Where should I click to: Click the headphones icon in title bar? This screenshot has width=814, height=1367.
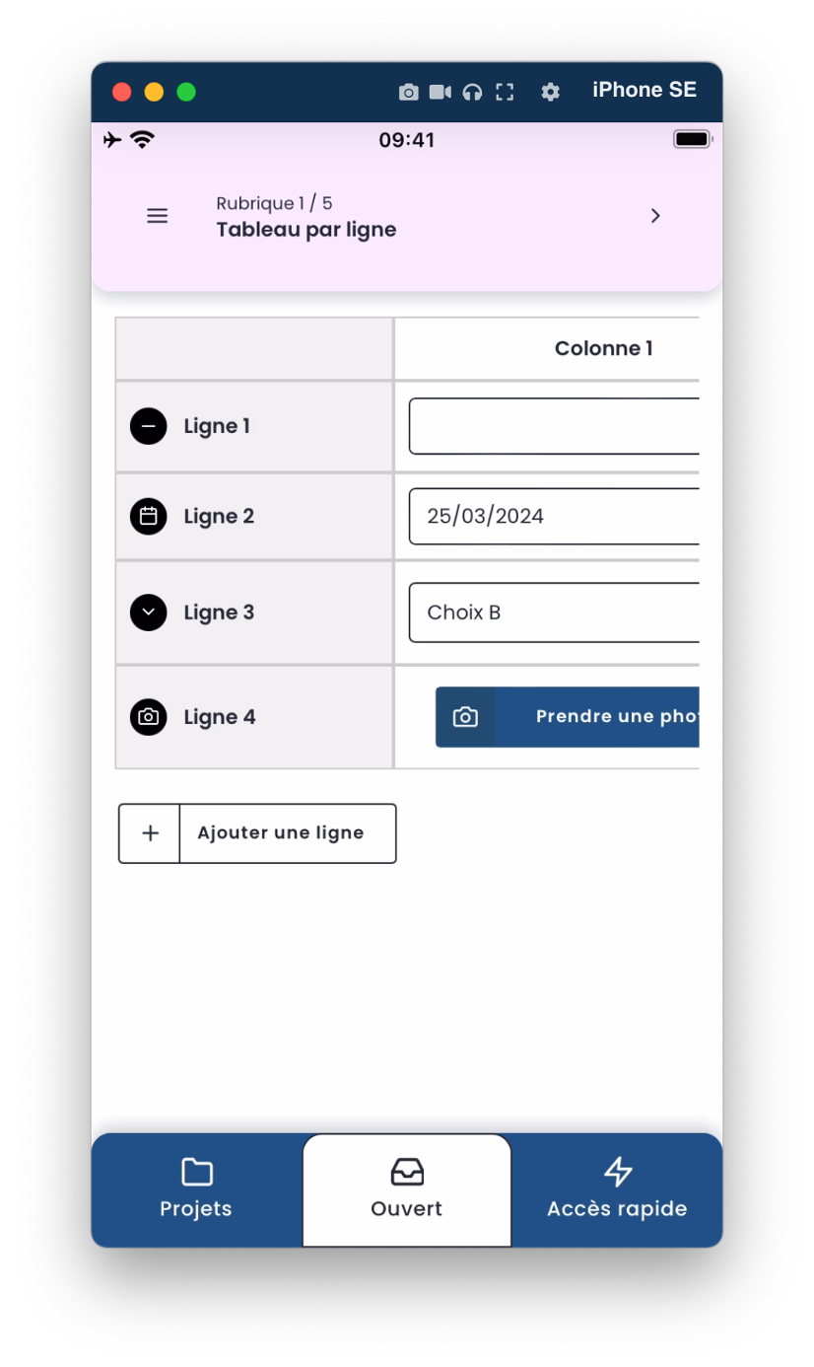472,92
